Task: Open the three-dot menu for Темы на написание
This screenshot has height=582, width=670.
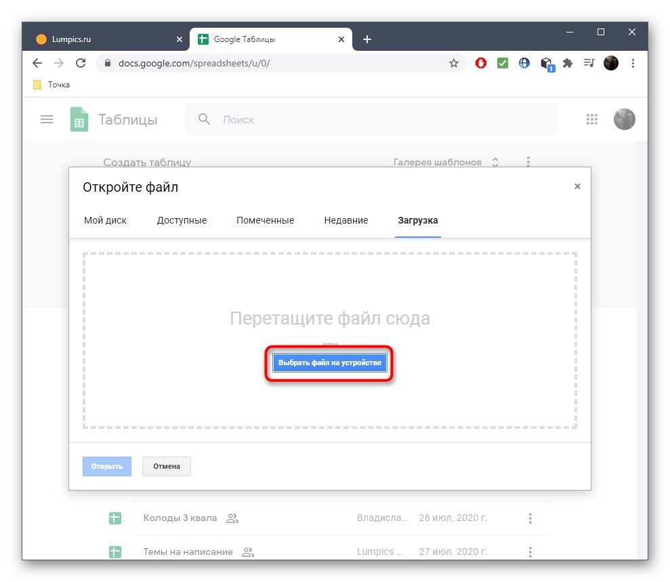Action: pos(529,552)
